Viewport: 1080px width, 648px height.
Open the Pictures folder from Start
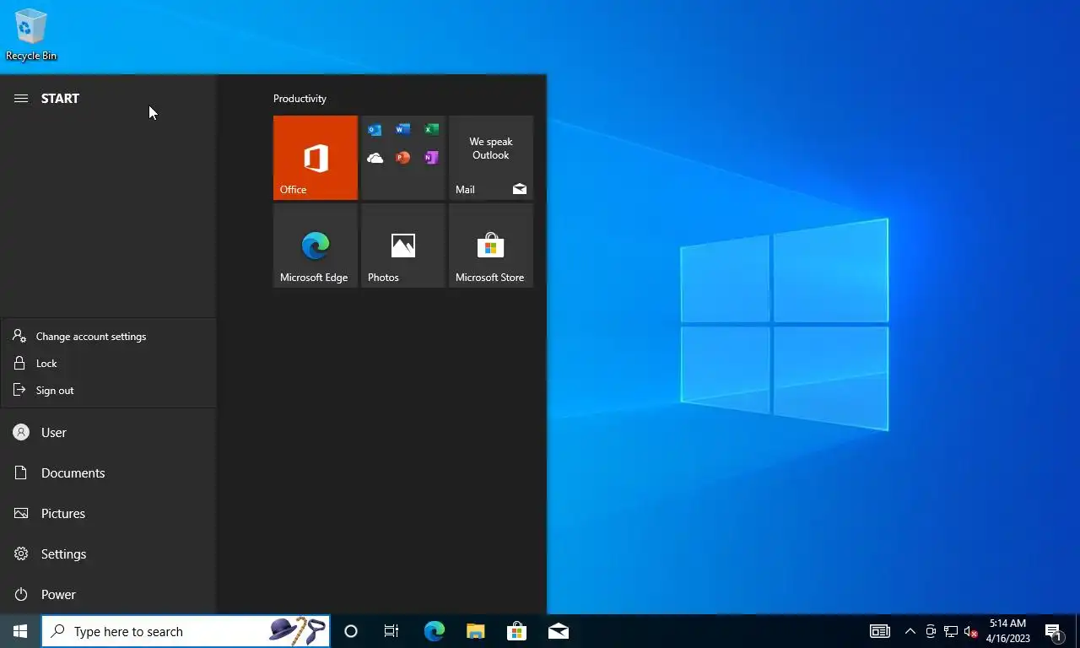coord(108,513)
